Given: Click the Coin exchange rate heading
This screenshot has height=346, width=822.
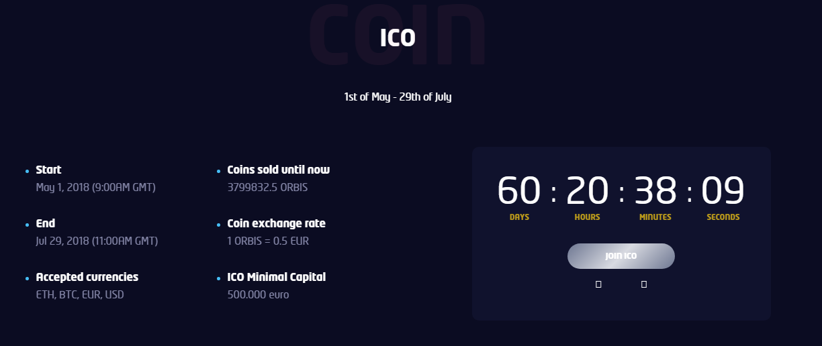Looking at the screenshot, I should pos(276,223).
